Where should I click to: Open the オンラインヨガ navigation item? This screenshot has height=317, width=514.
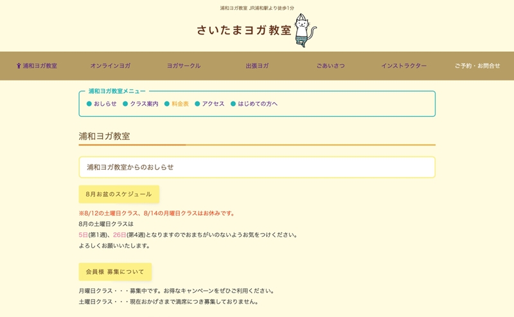pos(110,65)
